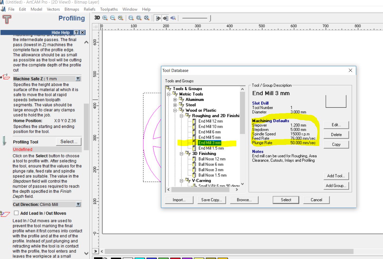Select Ball Nose 6 mm in tree
Viewport: 383px width, 259px height.
tap(211, 164)
